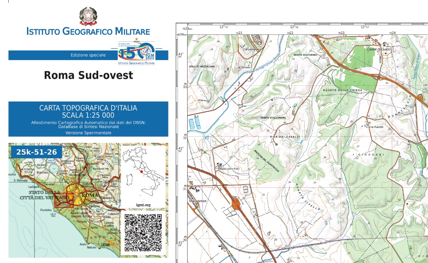Click 'CARTA TOPOGRAFICA D'ITALIA' heading
The height and width of the screenshot is (263, 428).
click(x=88, y=108)
